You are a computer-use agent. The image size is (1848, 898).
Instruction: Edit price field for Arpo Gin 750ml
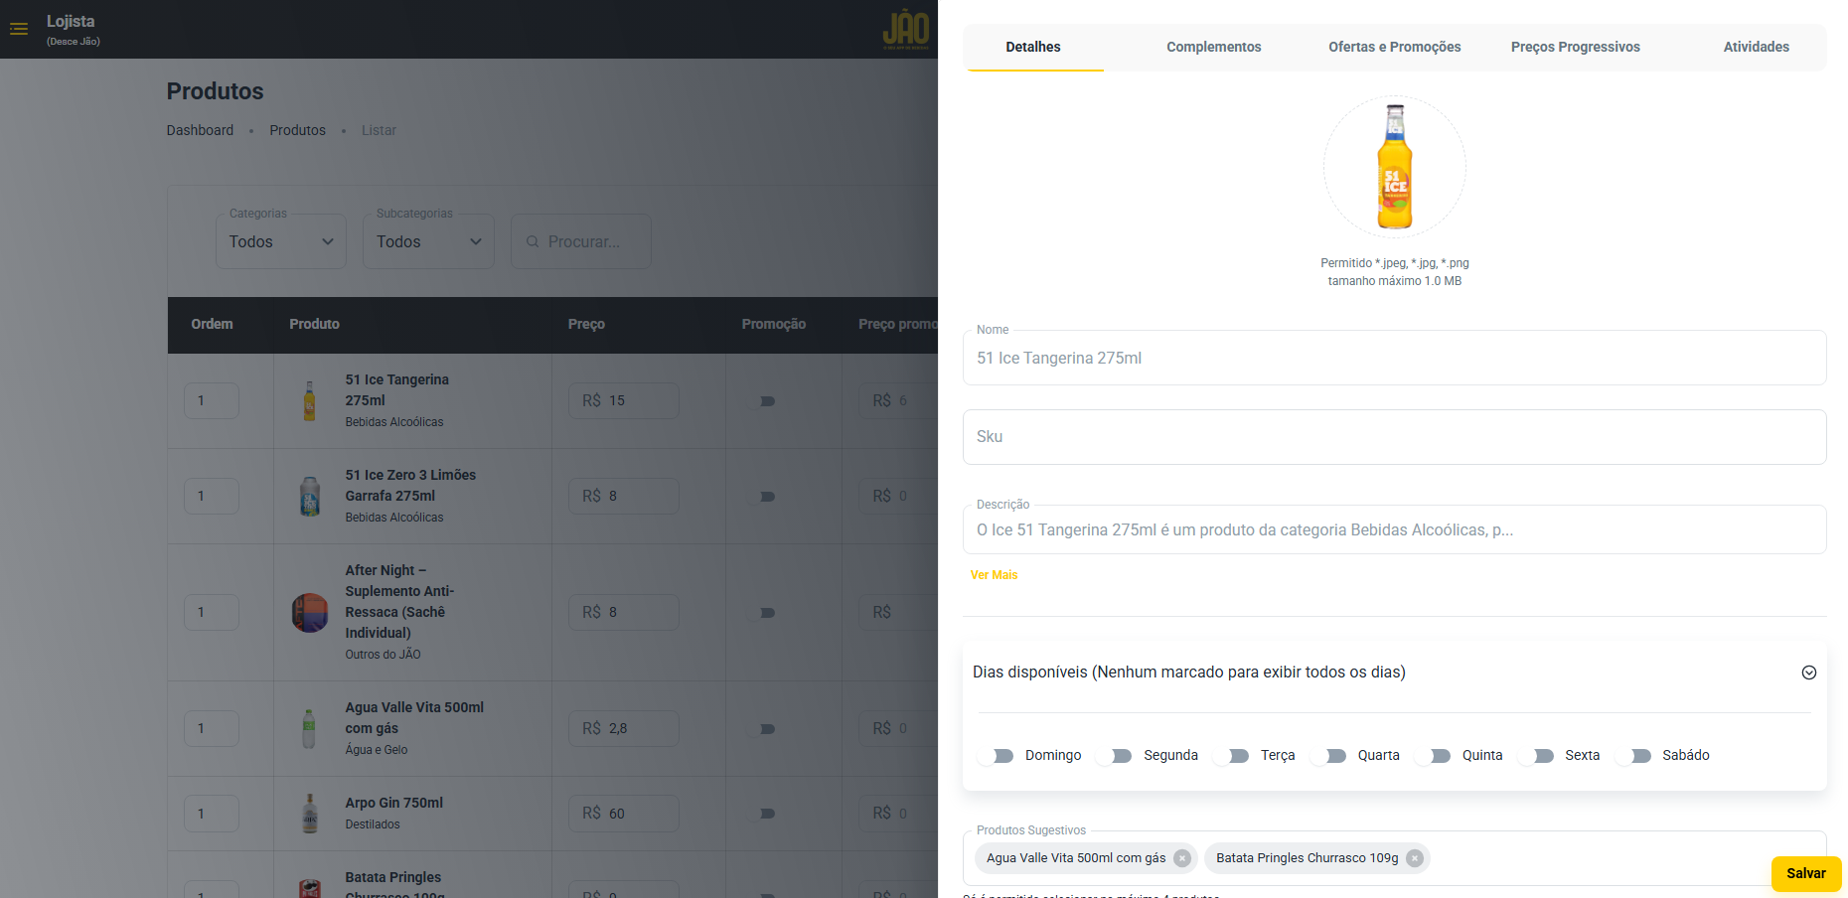pos(624,814)
